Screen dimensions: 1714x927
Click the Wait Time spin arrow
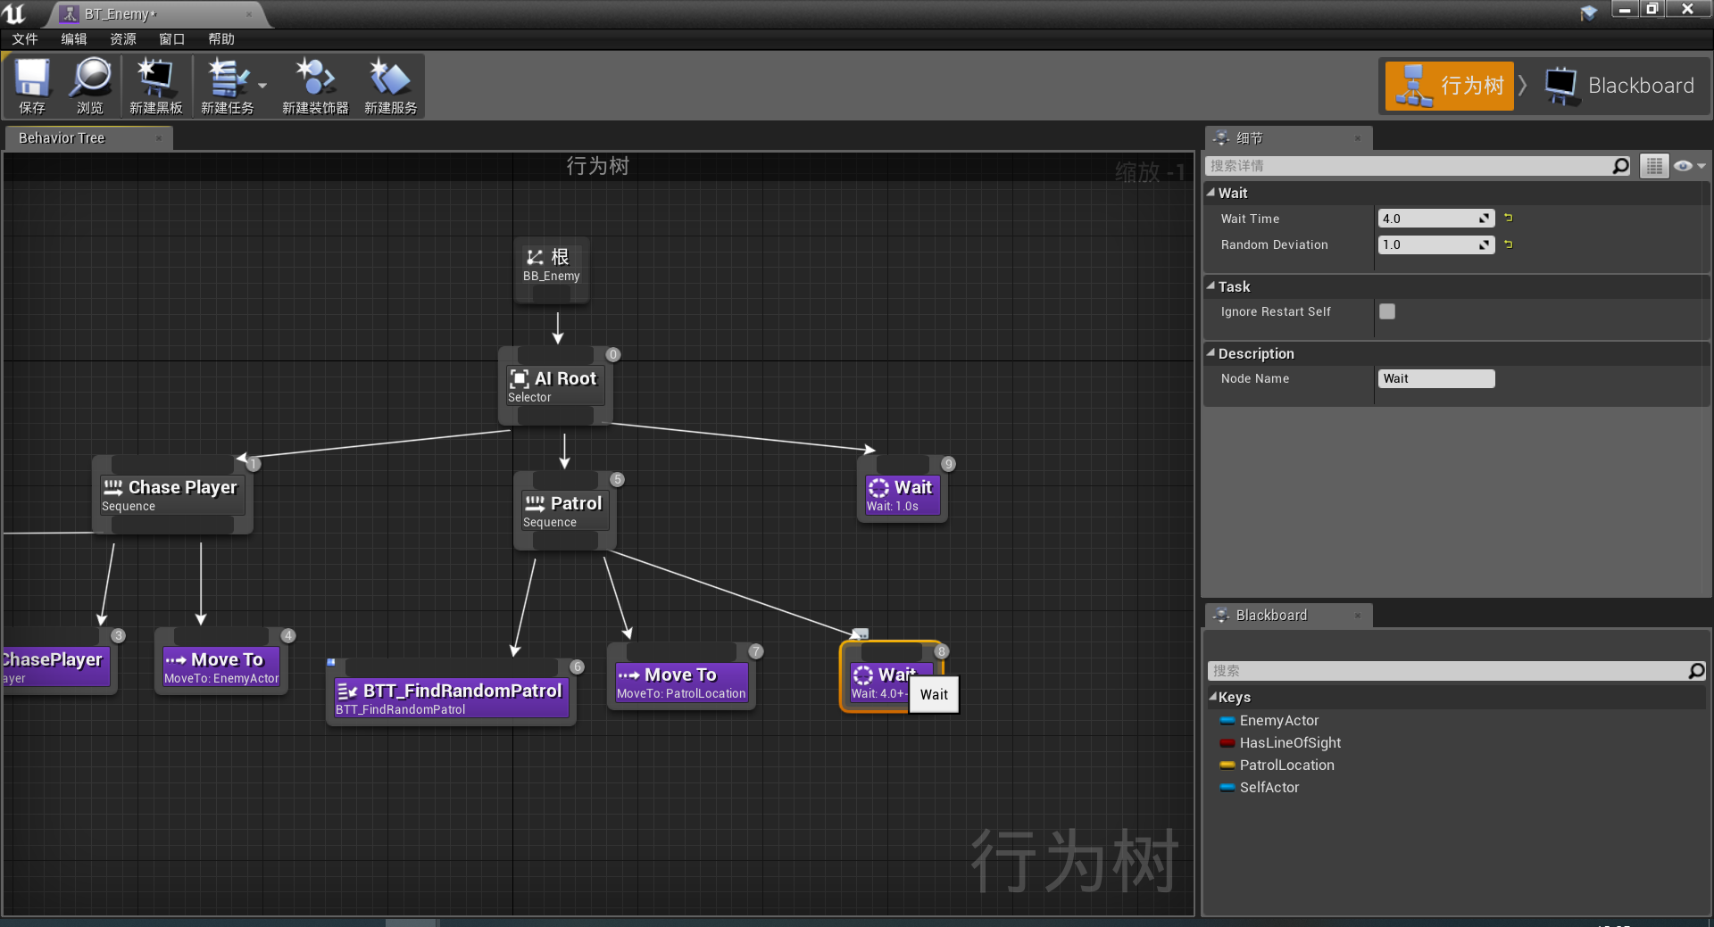(1485, 219)
